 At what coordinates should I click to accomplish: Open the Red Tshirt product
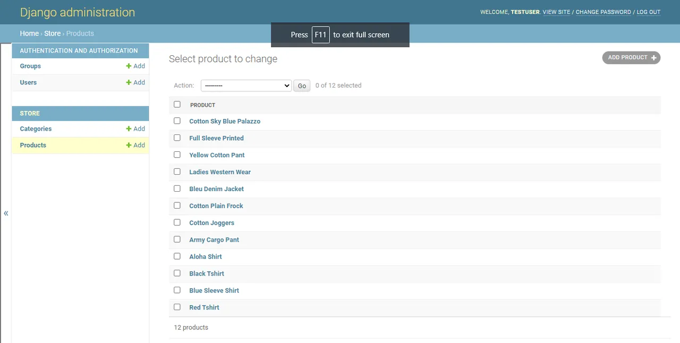[x=204, y=307]
